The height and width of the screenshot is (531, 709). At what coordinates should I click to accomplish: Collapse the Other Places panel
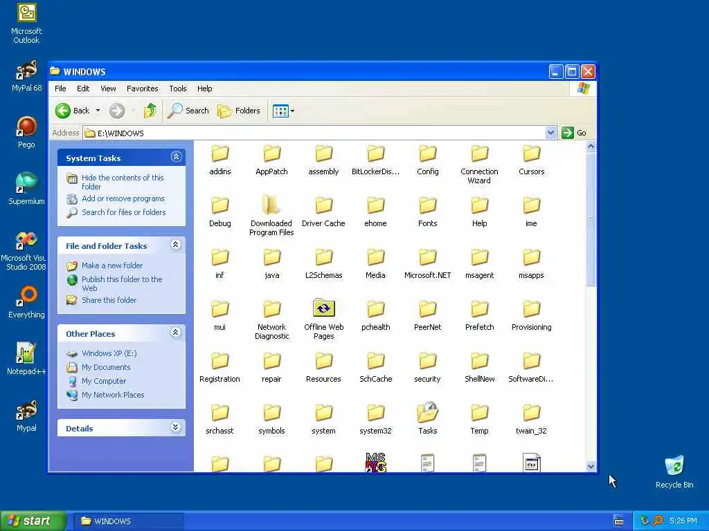point(176,333)
